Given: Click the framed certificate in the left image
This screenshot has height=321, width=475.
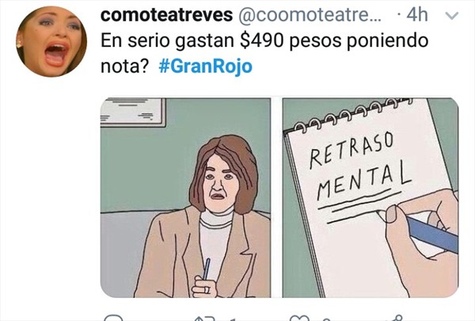Looking at the screenshot, I should point(133,113).
